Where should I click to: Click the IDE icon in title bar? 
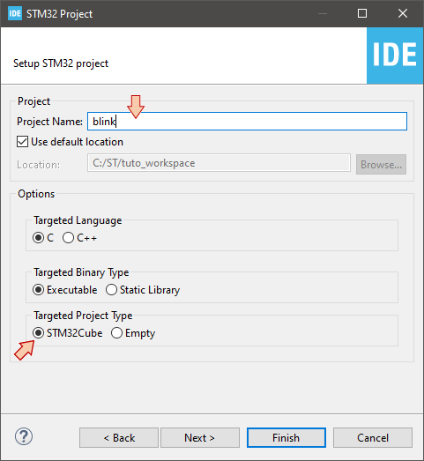[x=15, y=13]
